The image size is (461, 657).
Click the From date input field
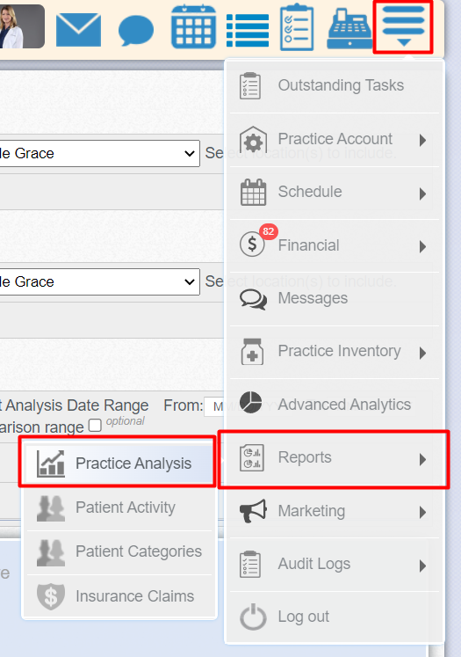click(214, 406)
